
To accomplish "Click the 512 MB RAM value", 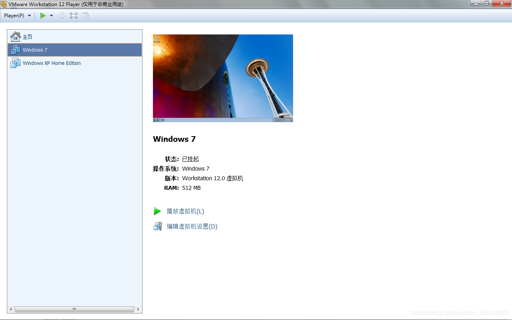I will tap(191, 188).
